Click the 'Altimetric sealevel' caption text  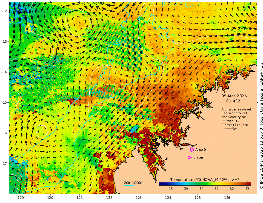(x=236, y=109)
